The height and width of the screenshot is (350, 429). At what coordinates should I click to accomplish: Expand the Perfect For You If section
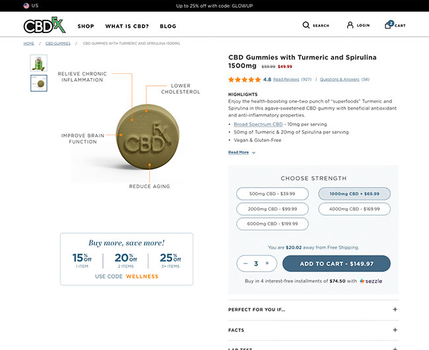313,309
